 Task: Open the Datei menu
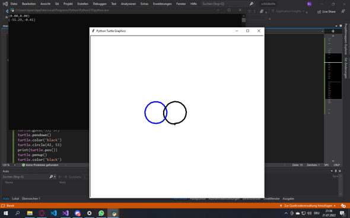pos(14,4)
